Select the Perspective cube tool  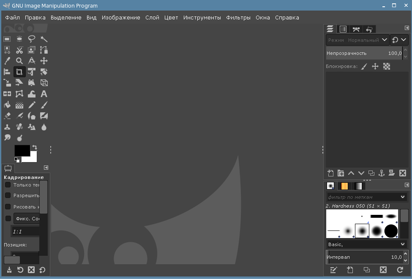pos(44,83)
